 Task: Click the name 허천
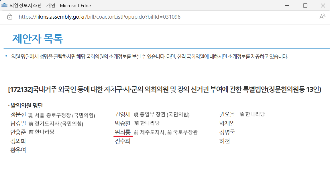point(224,141)
